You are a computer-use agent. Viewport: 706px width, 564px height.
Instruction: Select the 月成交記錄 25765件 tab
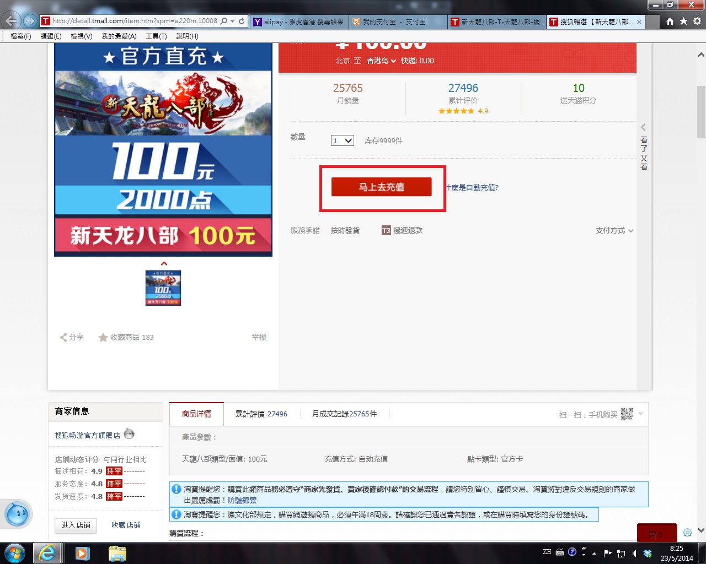click(345, 414)
